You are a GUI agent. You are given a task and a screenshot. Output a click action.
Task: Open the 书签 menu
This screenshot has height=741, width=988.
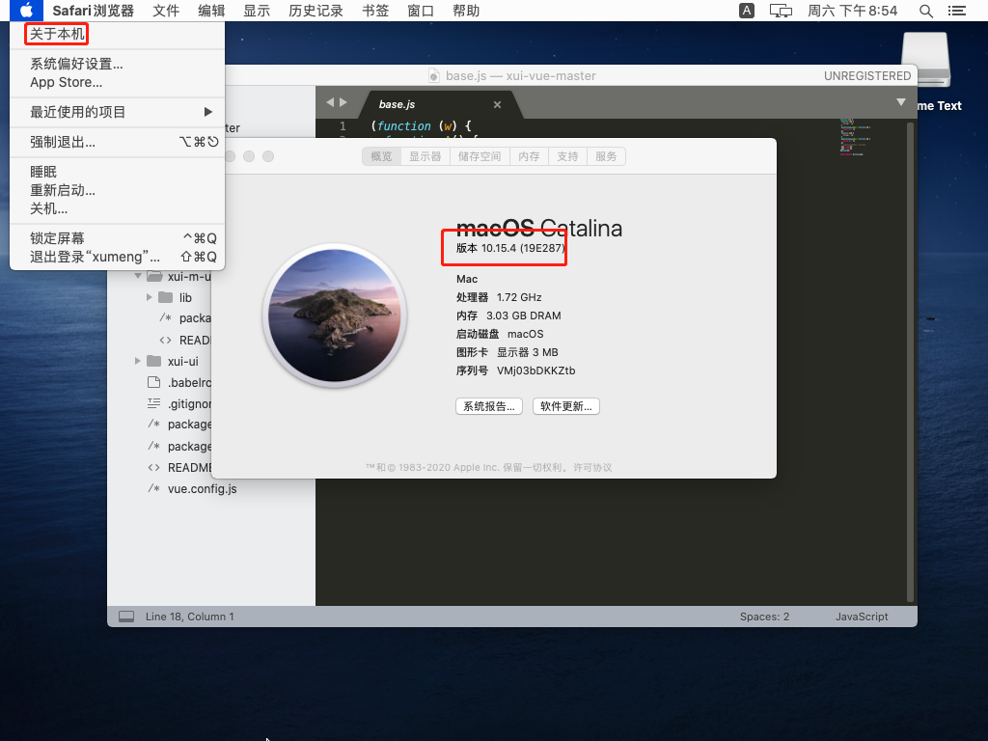375,11
